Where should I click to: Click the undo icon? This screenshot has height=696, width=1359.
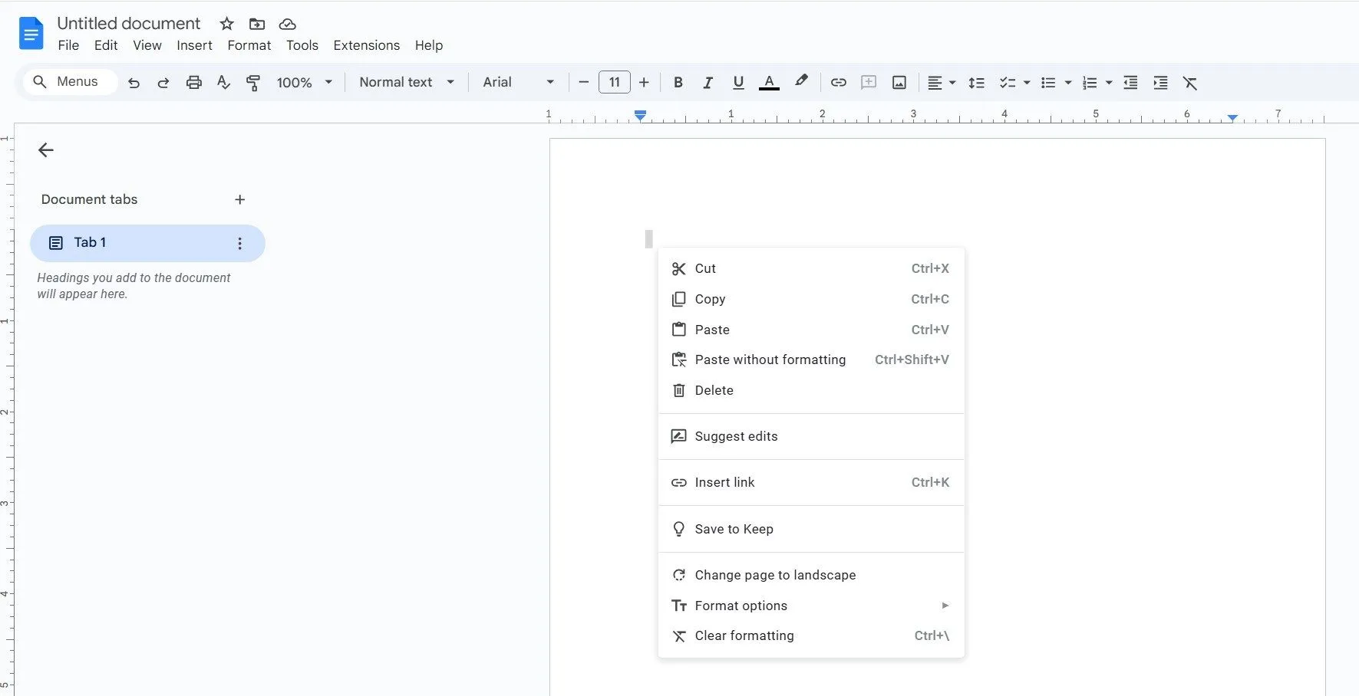click(x=134, y=82)
